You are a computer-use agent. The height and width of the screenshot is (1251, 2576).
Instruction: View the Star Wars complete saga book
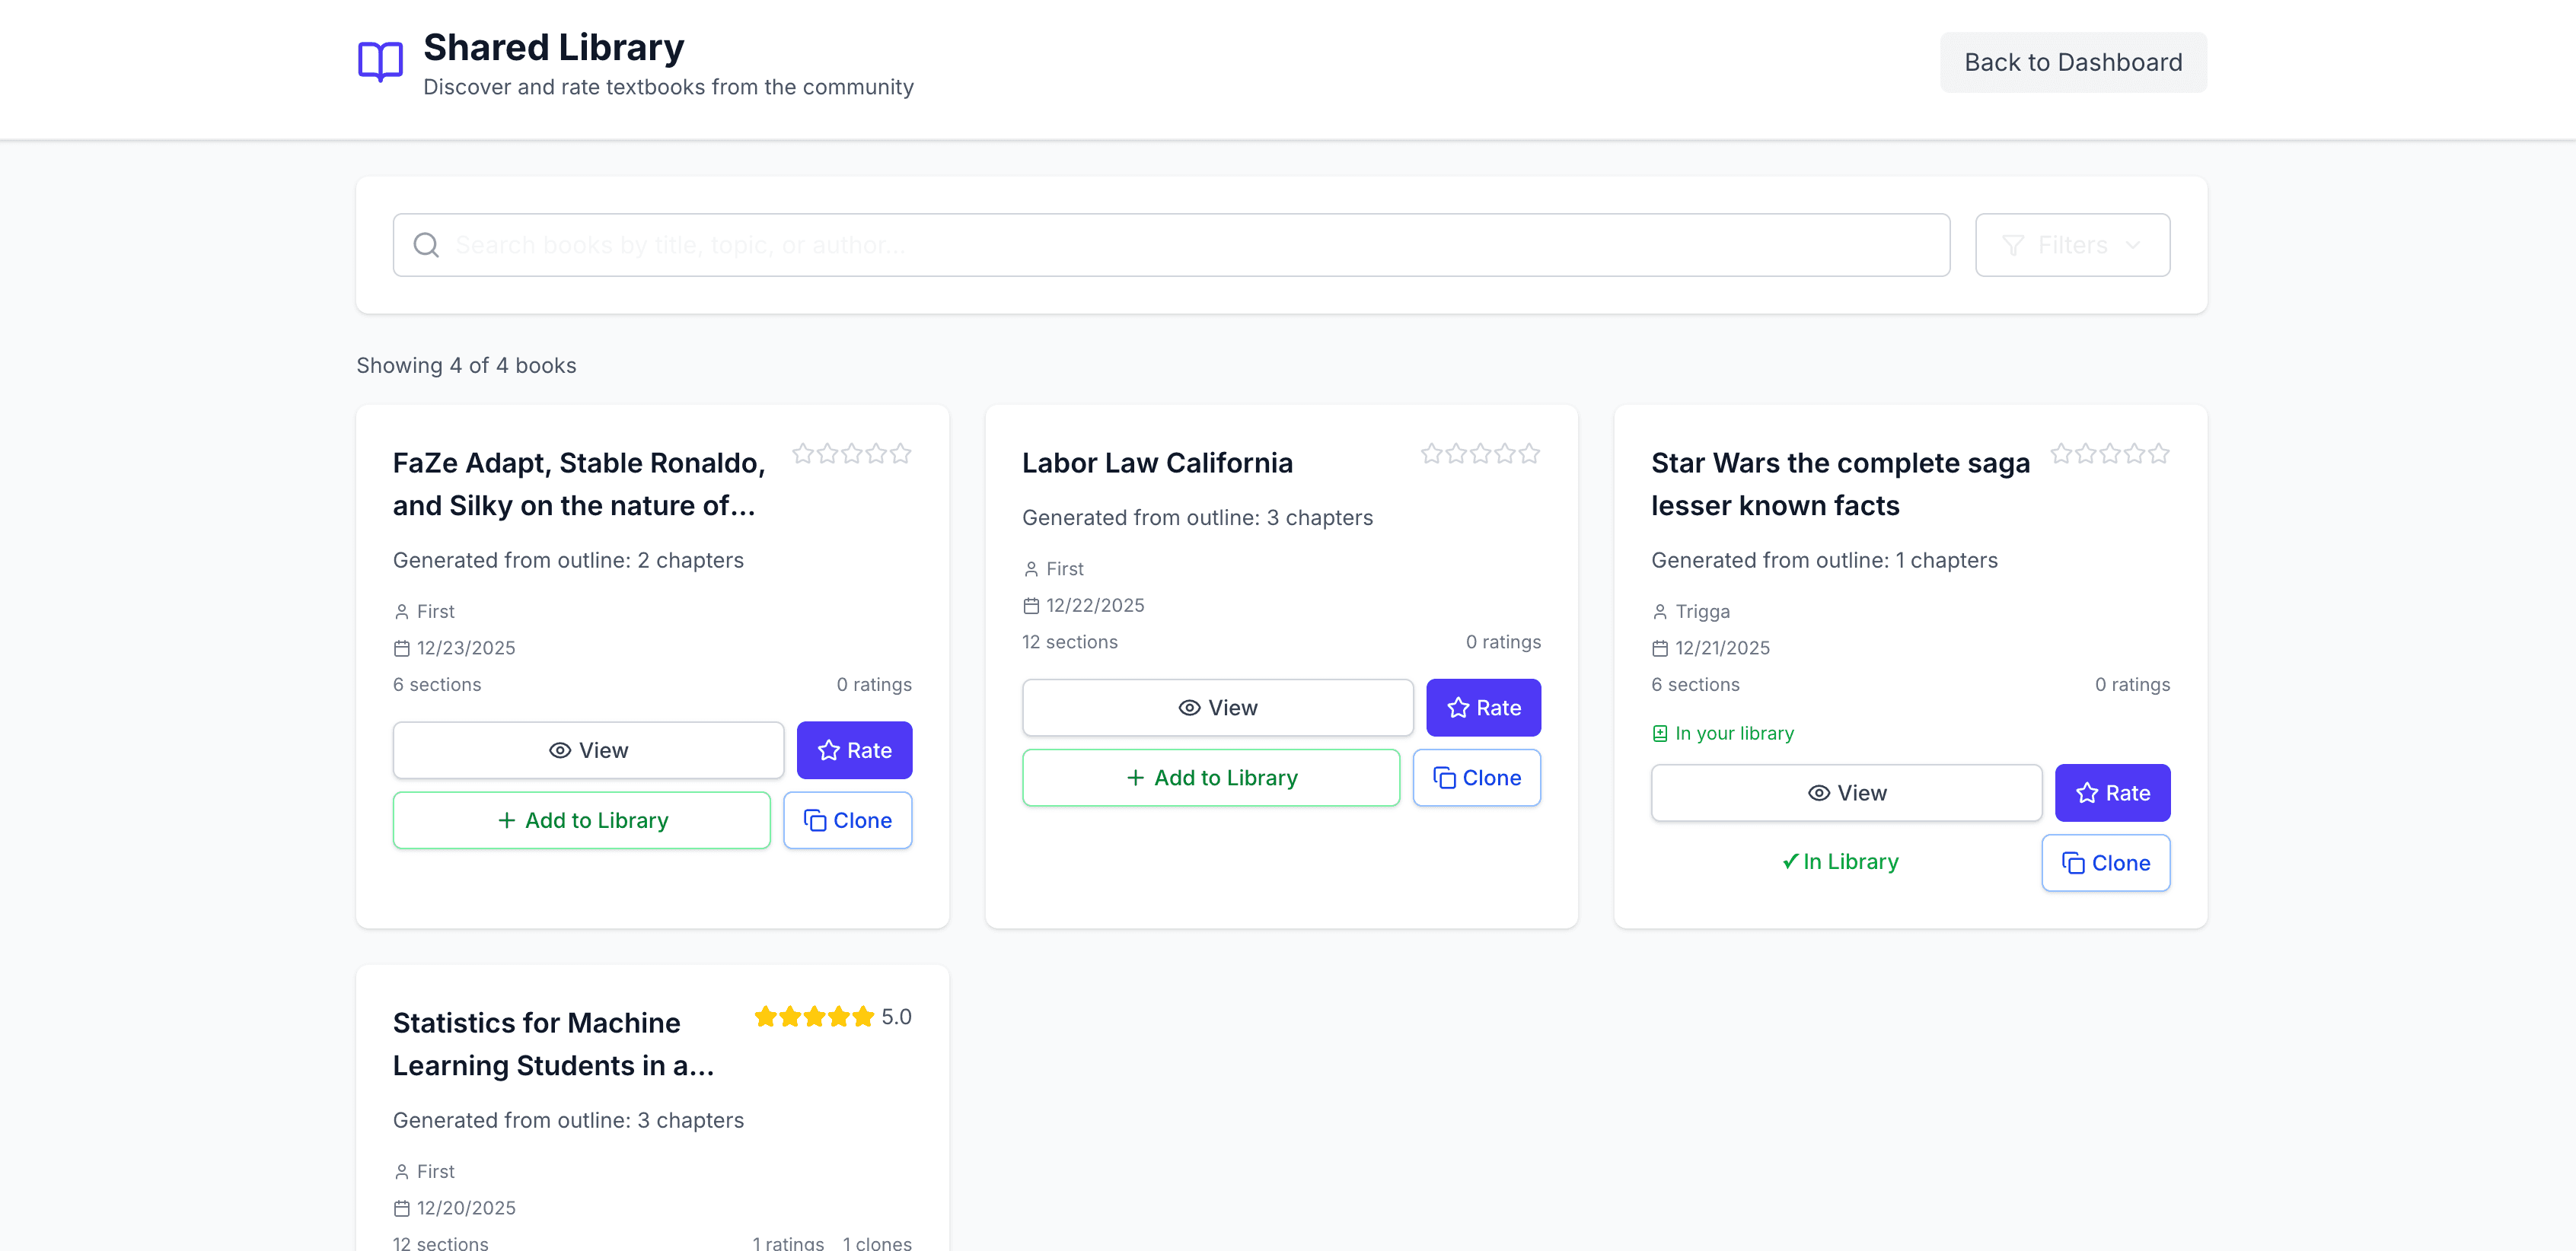coord(1846,793)
